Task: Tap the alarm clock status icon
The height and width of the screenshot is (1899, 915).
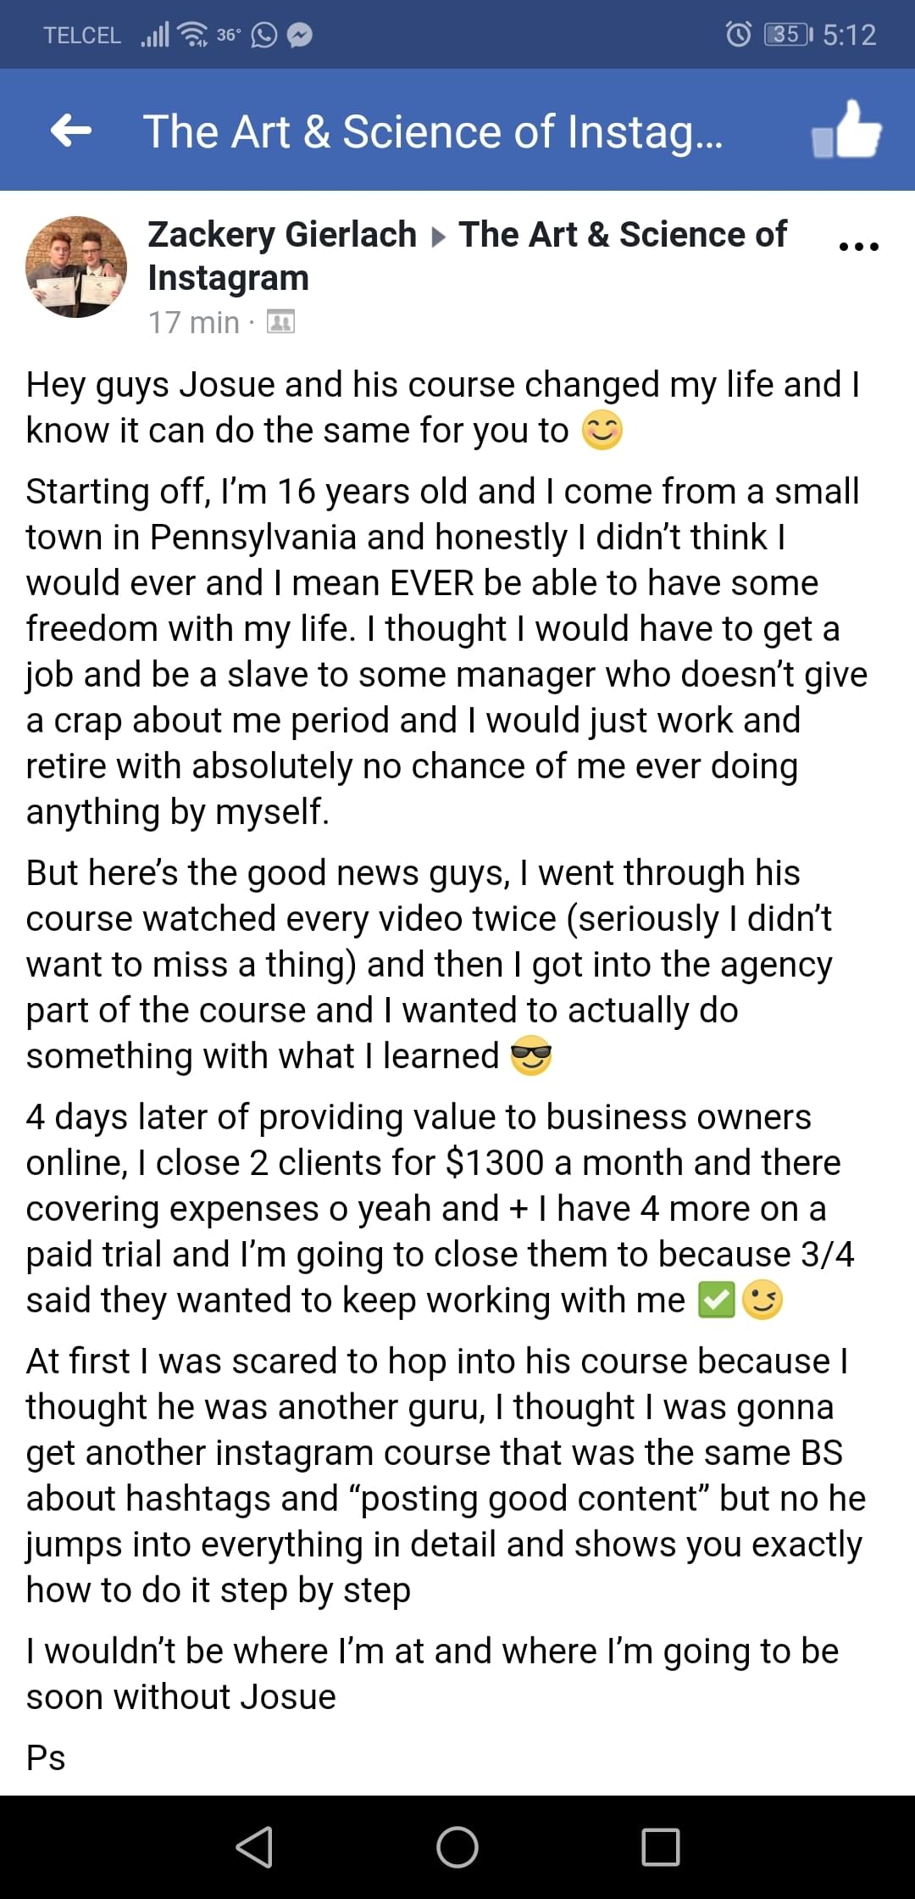Action: [739, 34]
